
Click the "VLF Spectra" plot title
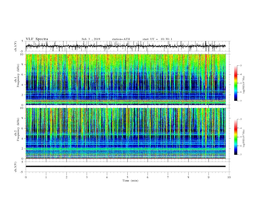(x=37, y=39)
